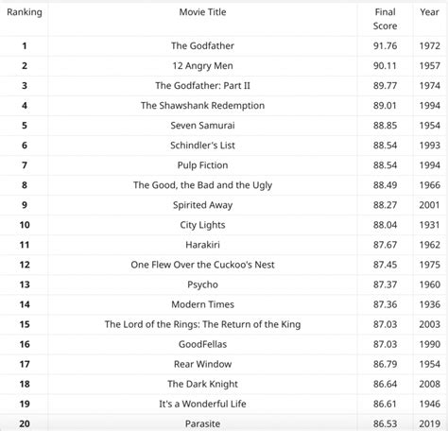
Task: Click The Dark Knight title
Action: click(x=202, y=384)
